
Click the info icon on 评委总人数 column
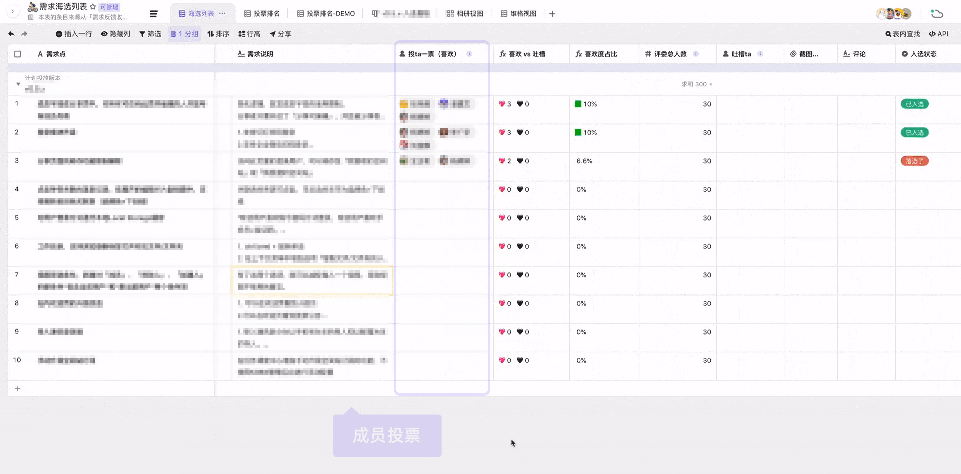[x=696, y=54]
